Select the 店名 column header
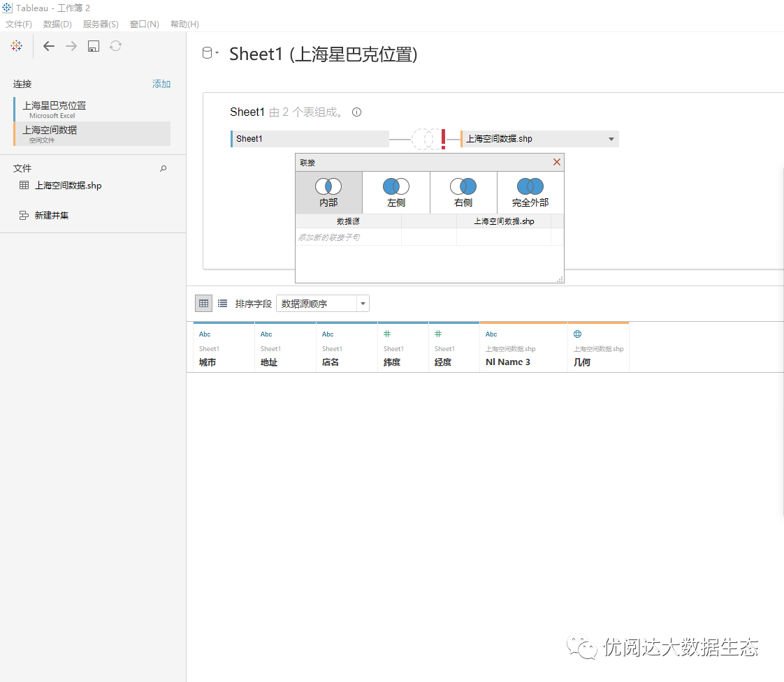The width and height of the screenshot is (784, 682). (x=347, y=347)
